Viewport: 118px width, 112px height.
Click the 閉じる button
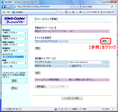14,88
